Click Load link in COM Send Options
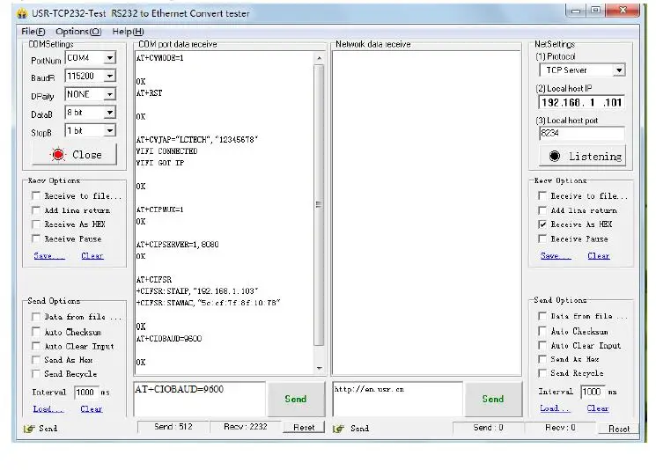 pos(48,408)
